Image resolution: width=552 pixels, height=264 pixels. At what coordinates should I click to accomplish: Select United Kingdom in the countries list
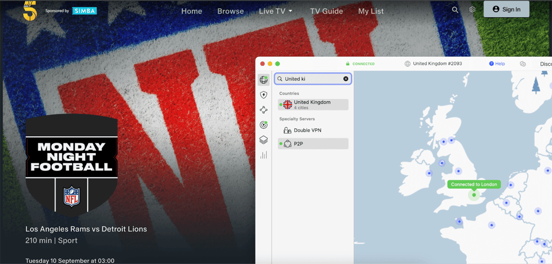[x=313, y=104]
